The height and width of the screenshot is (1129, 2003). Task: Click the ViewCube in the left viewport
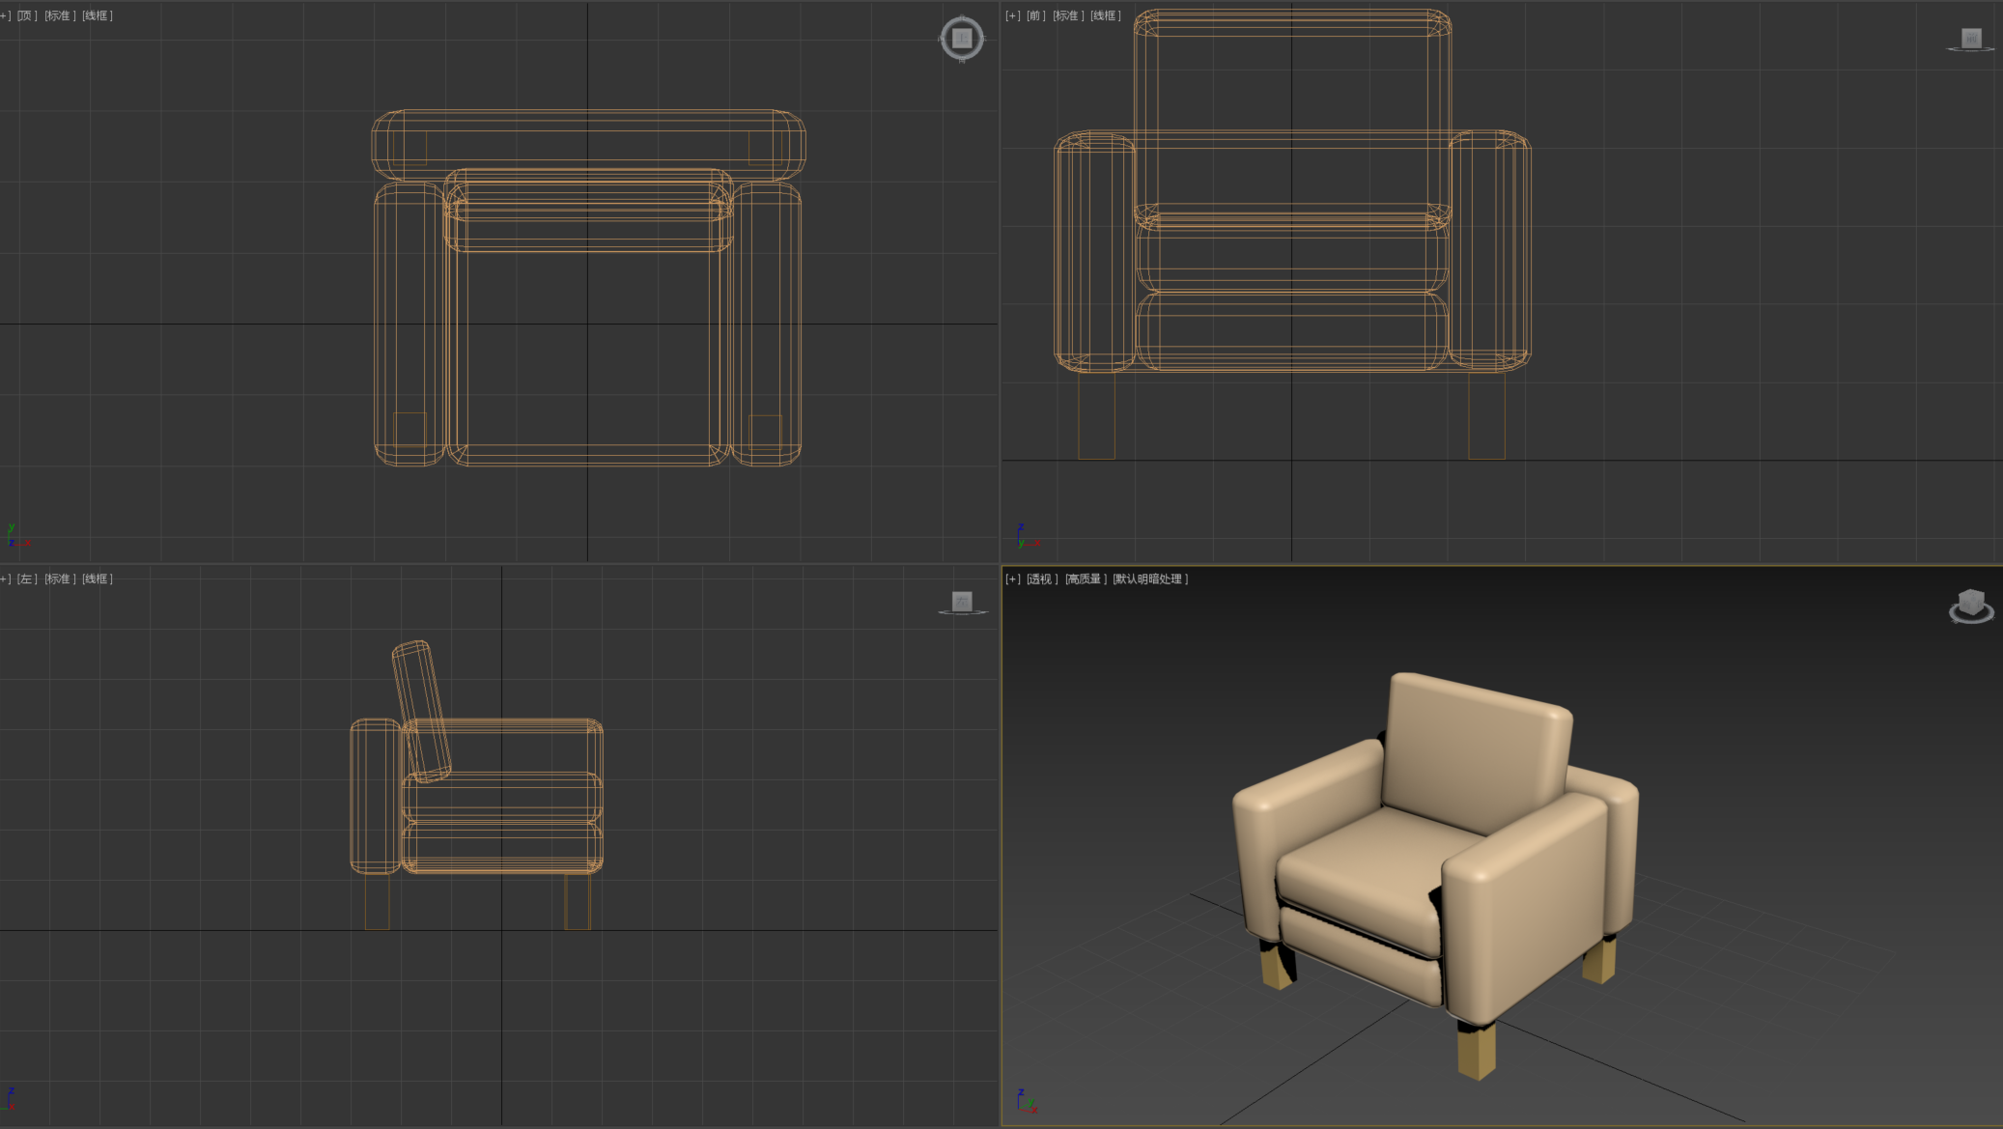coord(962,602)
